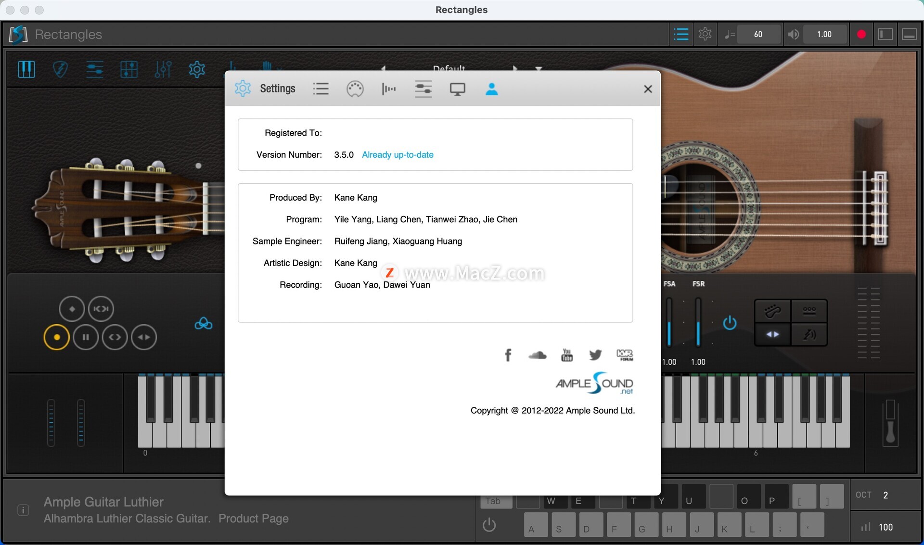Viewport: 924px width, 545px height.
Task: Click the A key on virtual keyboard
Action: point(536,525)
